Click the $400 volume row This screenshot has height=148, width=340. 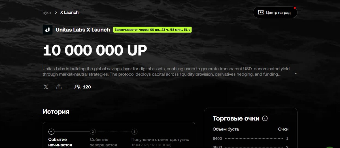point(250,139)
